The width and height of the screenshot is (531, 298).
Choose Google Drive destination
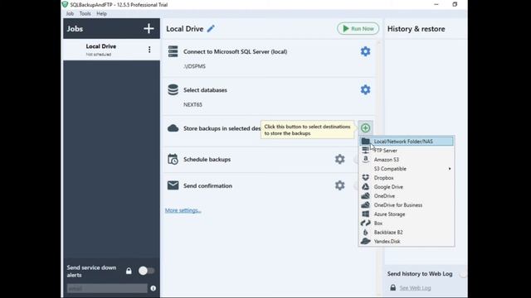407,187
